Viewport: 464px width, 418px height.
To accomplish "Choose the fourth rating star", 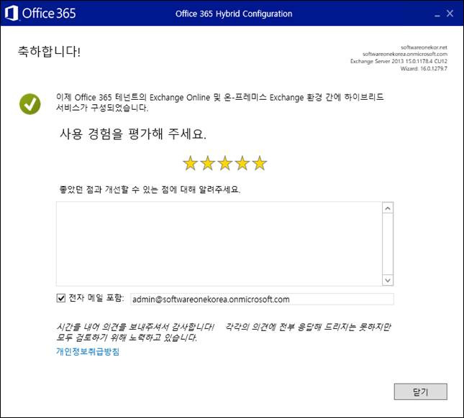I will pos(242,163).
